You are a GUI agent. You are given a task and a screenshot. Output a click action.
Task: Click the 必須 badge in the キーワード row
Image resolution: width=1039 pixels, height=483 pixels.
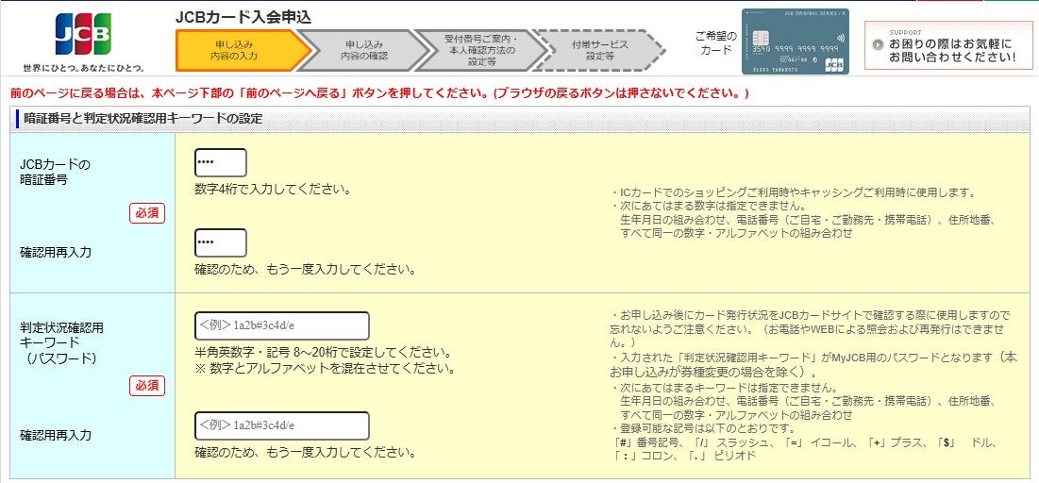[x=147, y=386]
